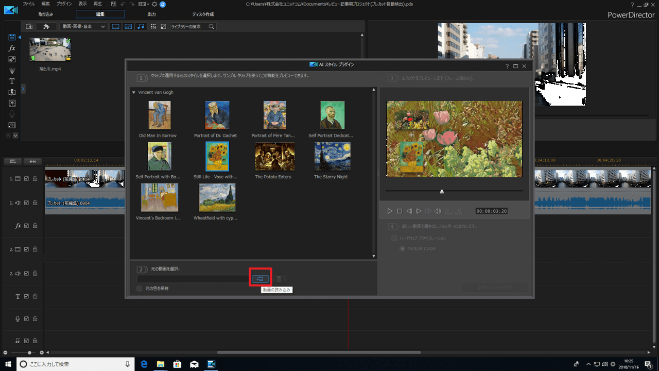Screen dimensions: 659x371
Task: Toggle video filter in media library
Action: 116,26
